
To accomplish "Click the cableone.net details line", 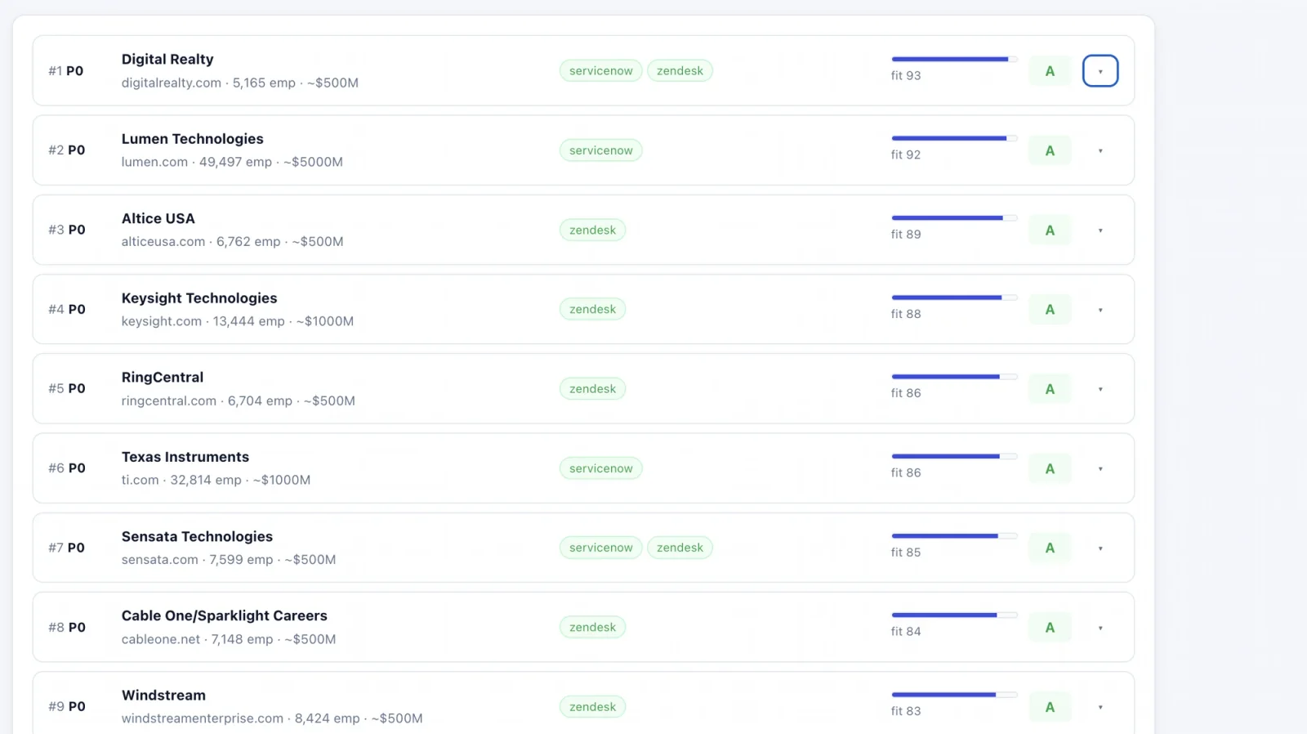I will tap(229, 639).
